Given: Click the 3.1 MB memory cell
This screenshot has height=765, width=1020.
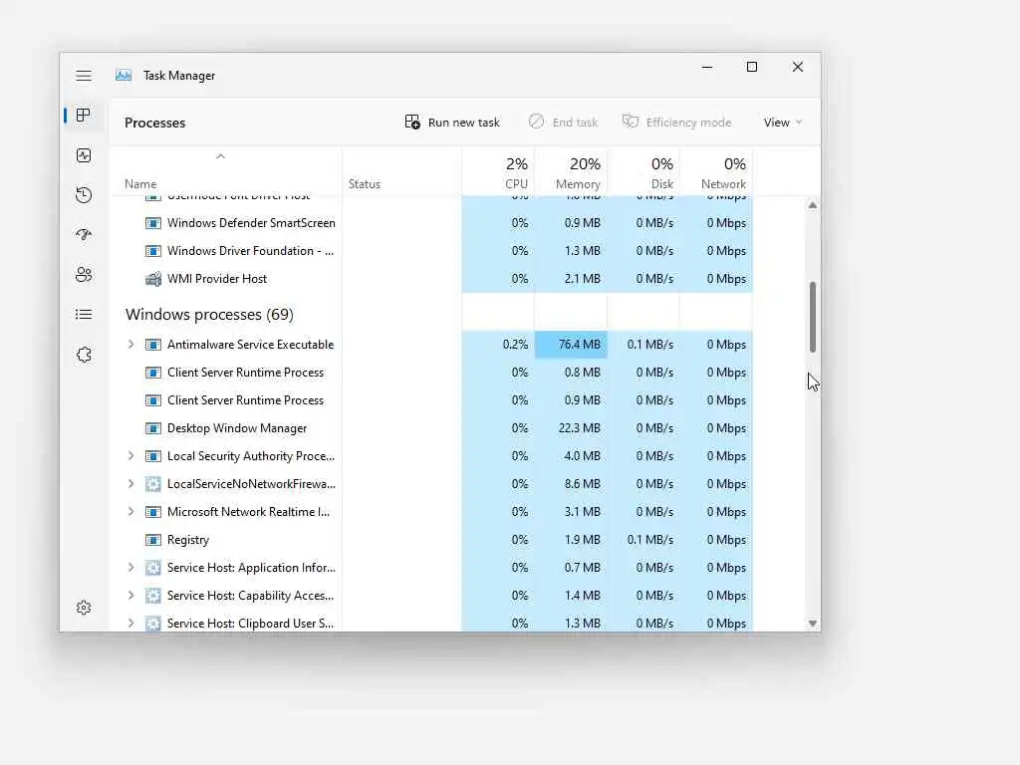Looking at the screenshot, I should point(571,512).
